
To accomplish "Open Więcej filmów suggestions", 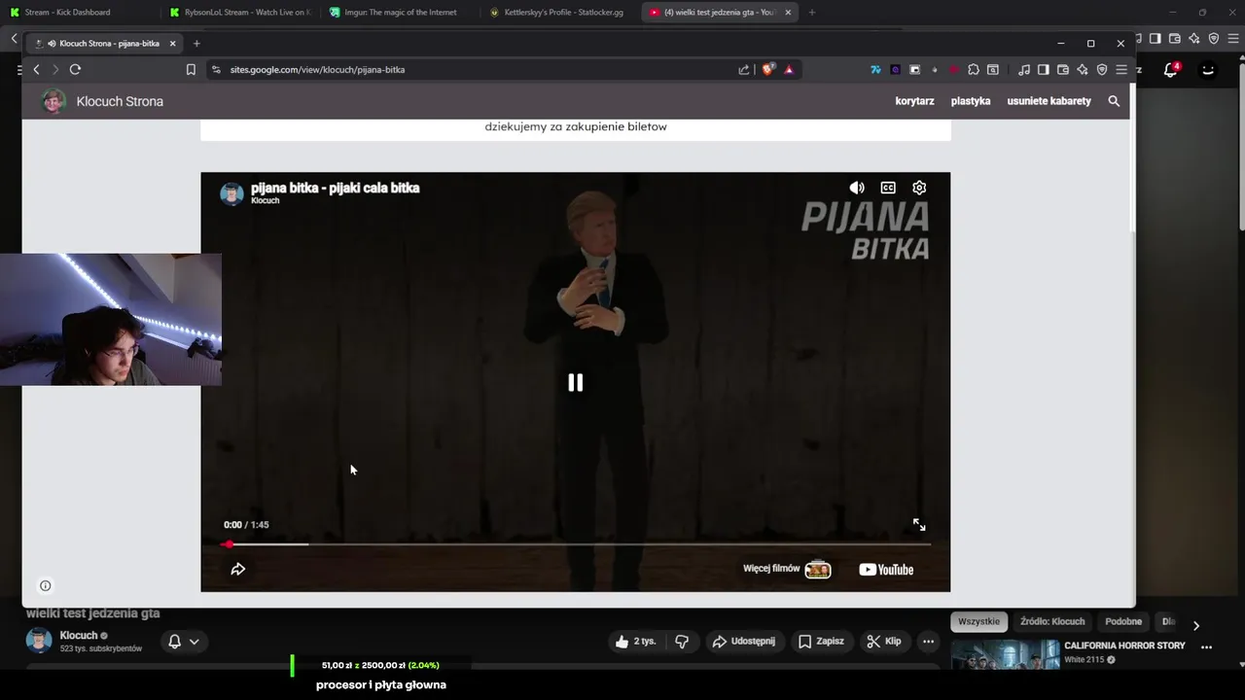I will point(787,569).
